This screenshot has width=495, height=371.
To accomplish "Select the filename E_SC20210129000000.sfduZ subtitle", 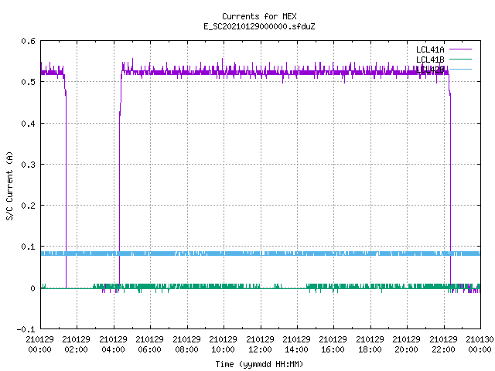I will pyautogui.click(x=259, y=26).
